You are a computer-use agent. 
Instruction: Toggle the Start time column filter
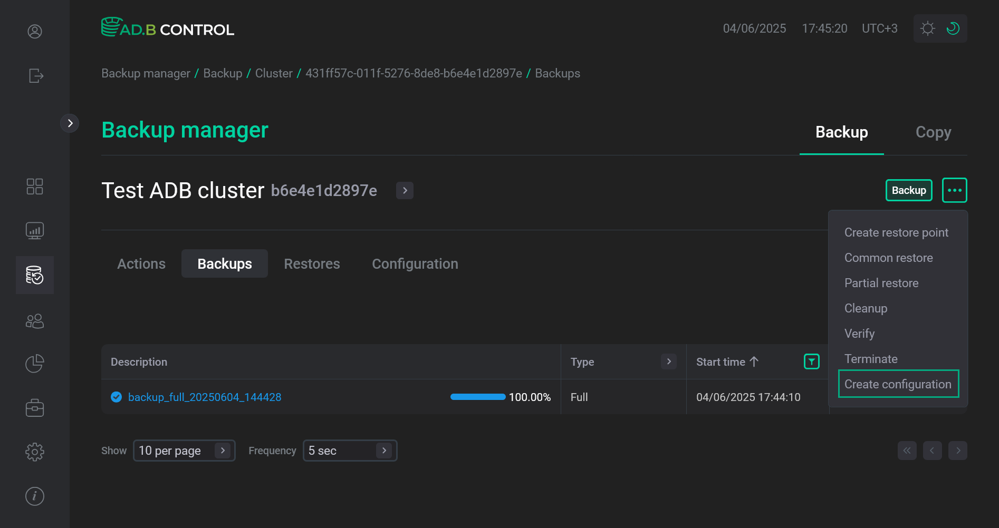click(811, 361)
